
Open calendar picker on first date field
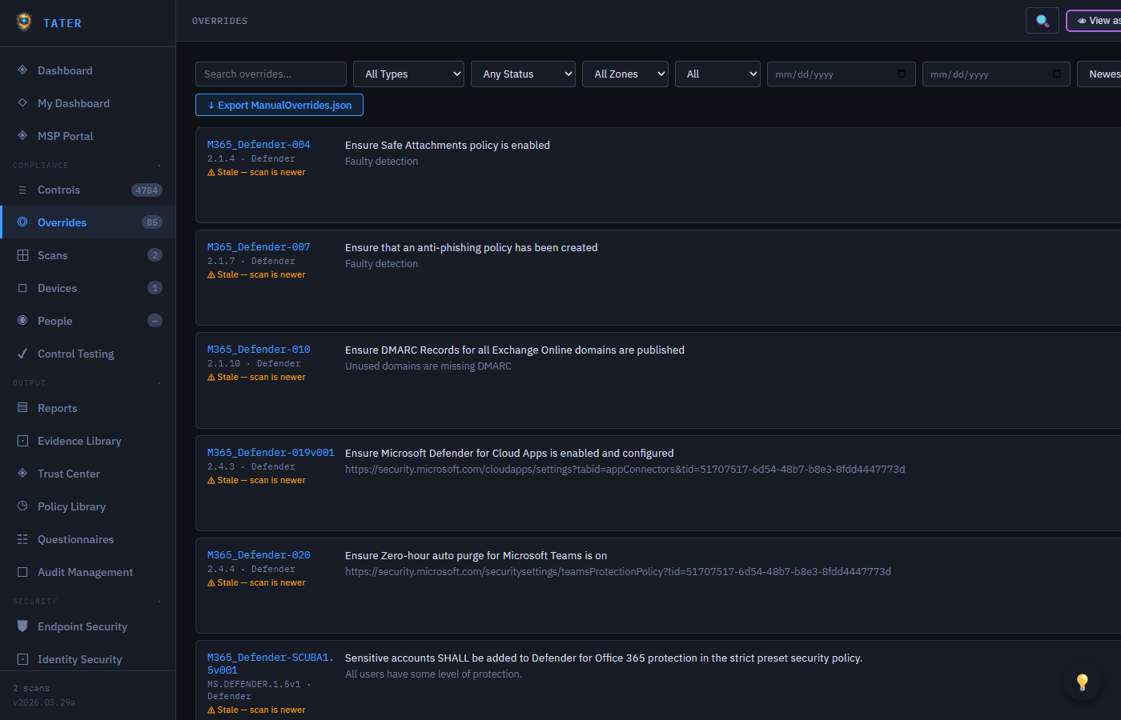point(902,74)
